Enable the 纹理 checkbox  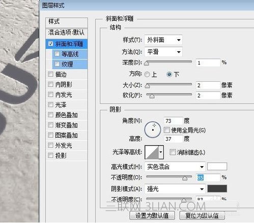tap(57, 64)
